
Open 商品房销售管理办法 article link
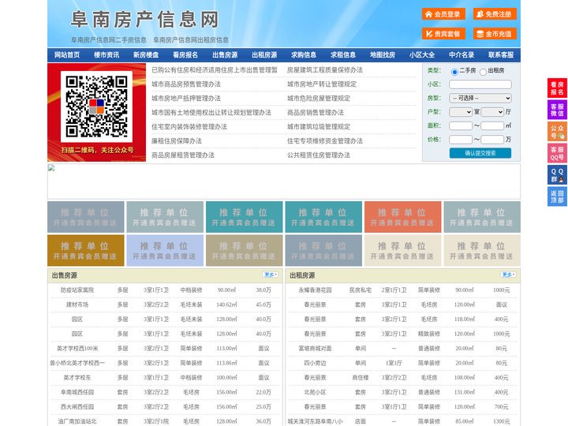[x=316, y=112]
